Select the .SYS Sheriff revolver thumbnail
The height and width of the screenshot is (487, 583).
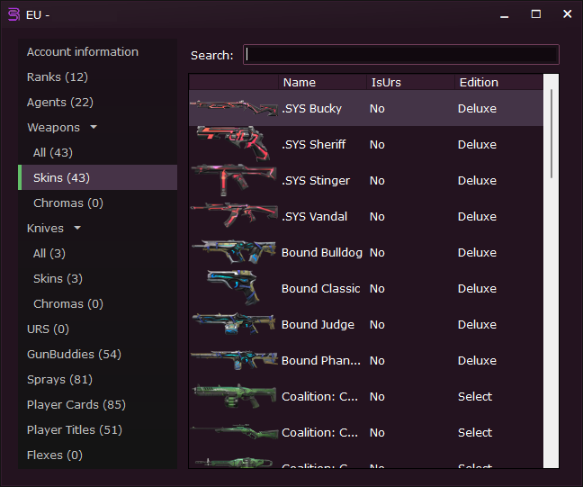234,144
